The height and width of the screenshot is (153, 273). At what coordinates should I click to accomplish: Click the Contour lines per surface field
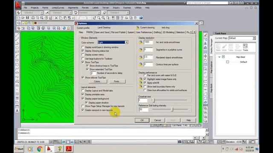coord(148,64)
